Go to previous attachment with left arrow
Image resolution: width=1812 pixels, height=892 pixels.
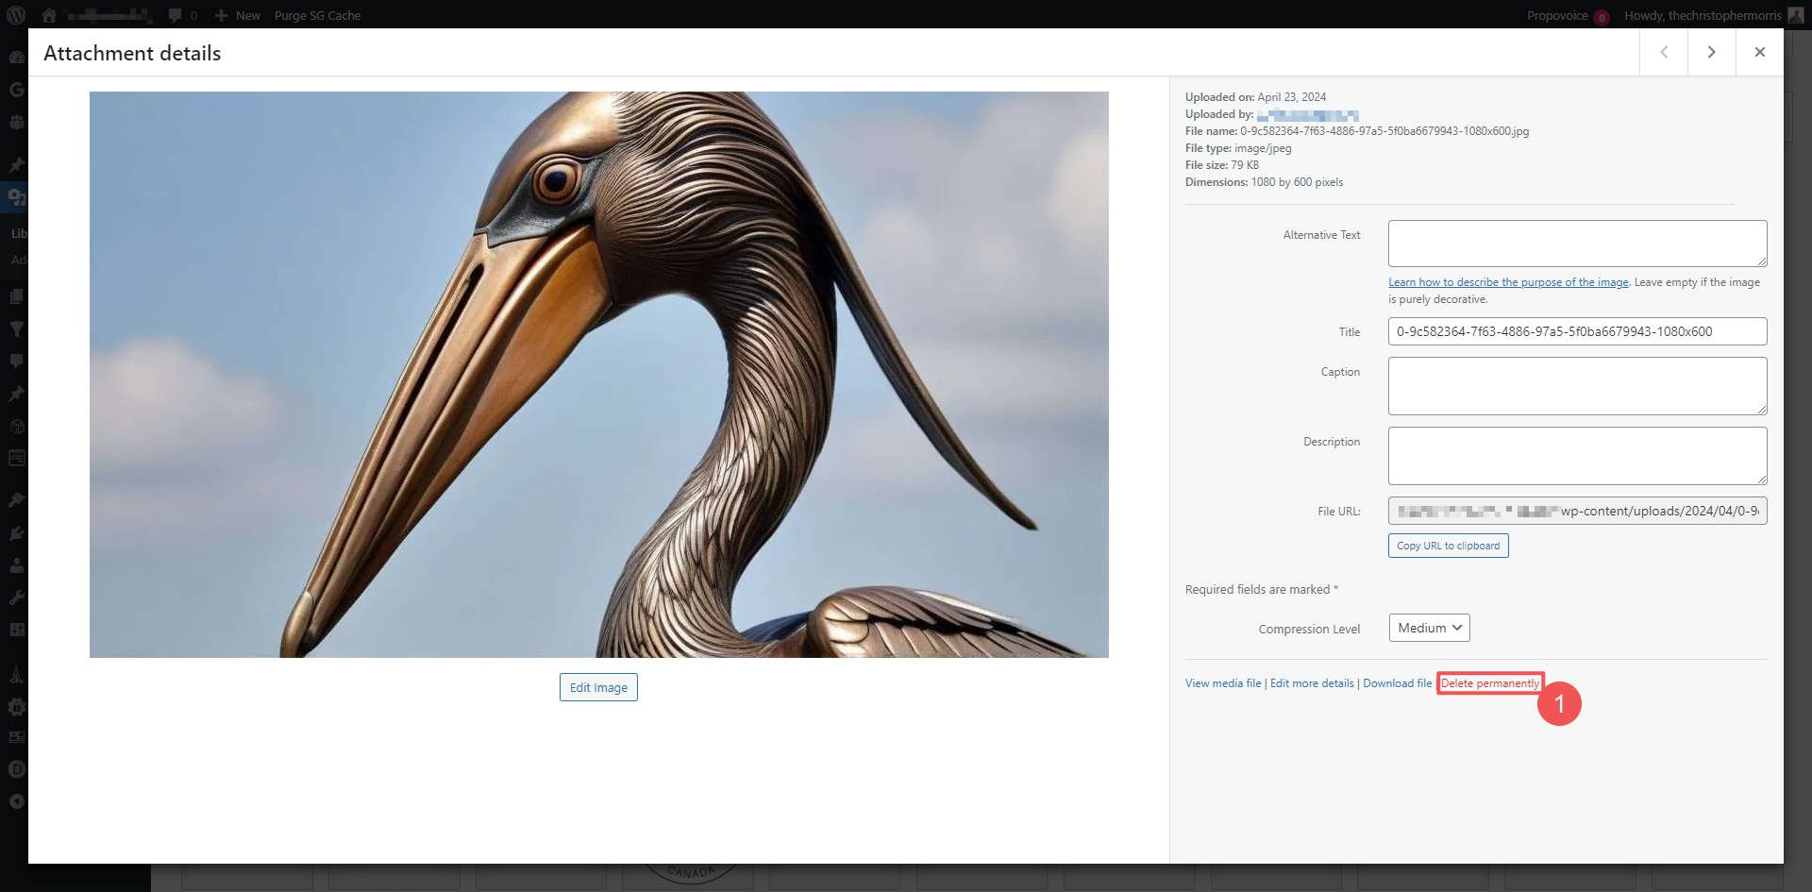[1663, 52]
